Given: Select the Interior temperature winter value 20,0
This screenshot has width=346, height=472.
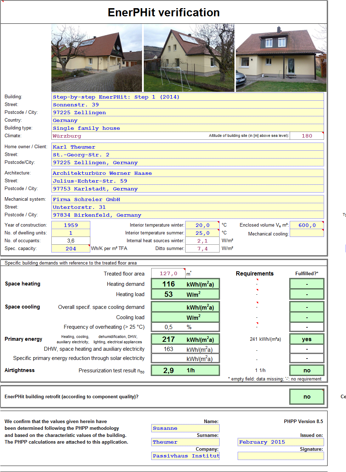Looking at the screenshot, I should [202, 225].
